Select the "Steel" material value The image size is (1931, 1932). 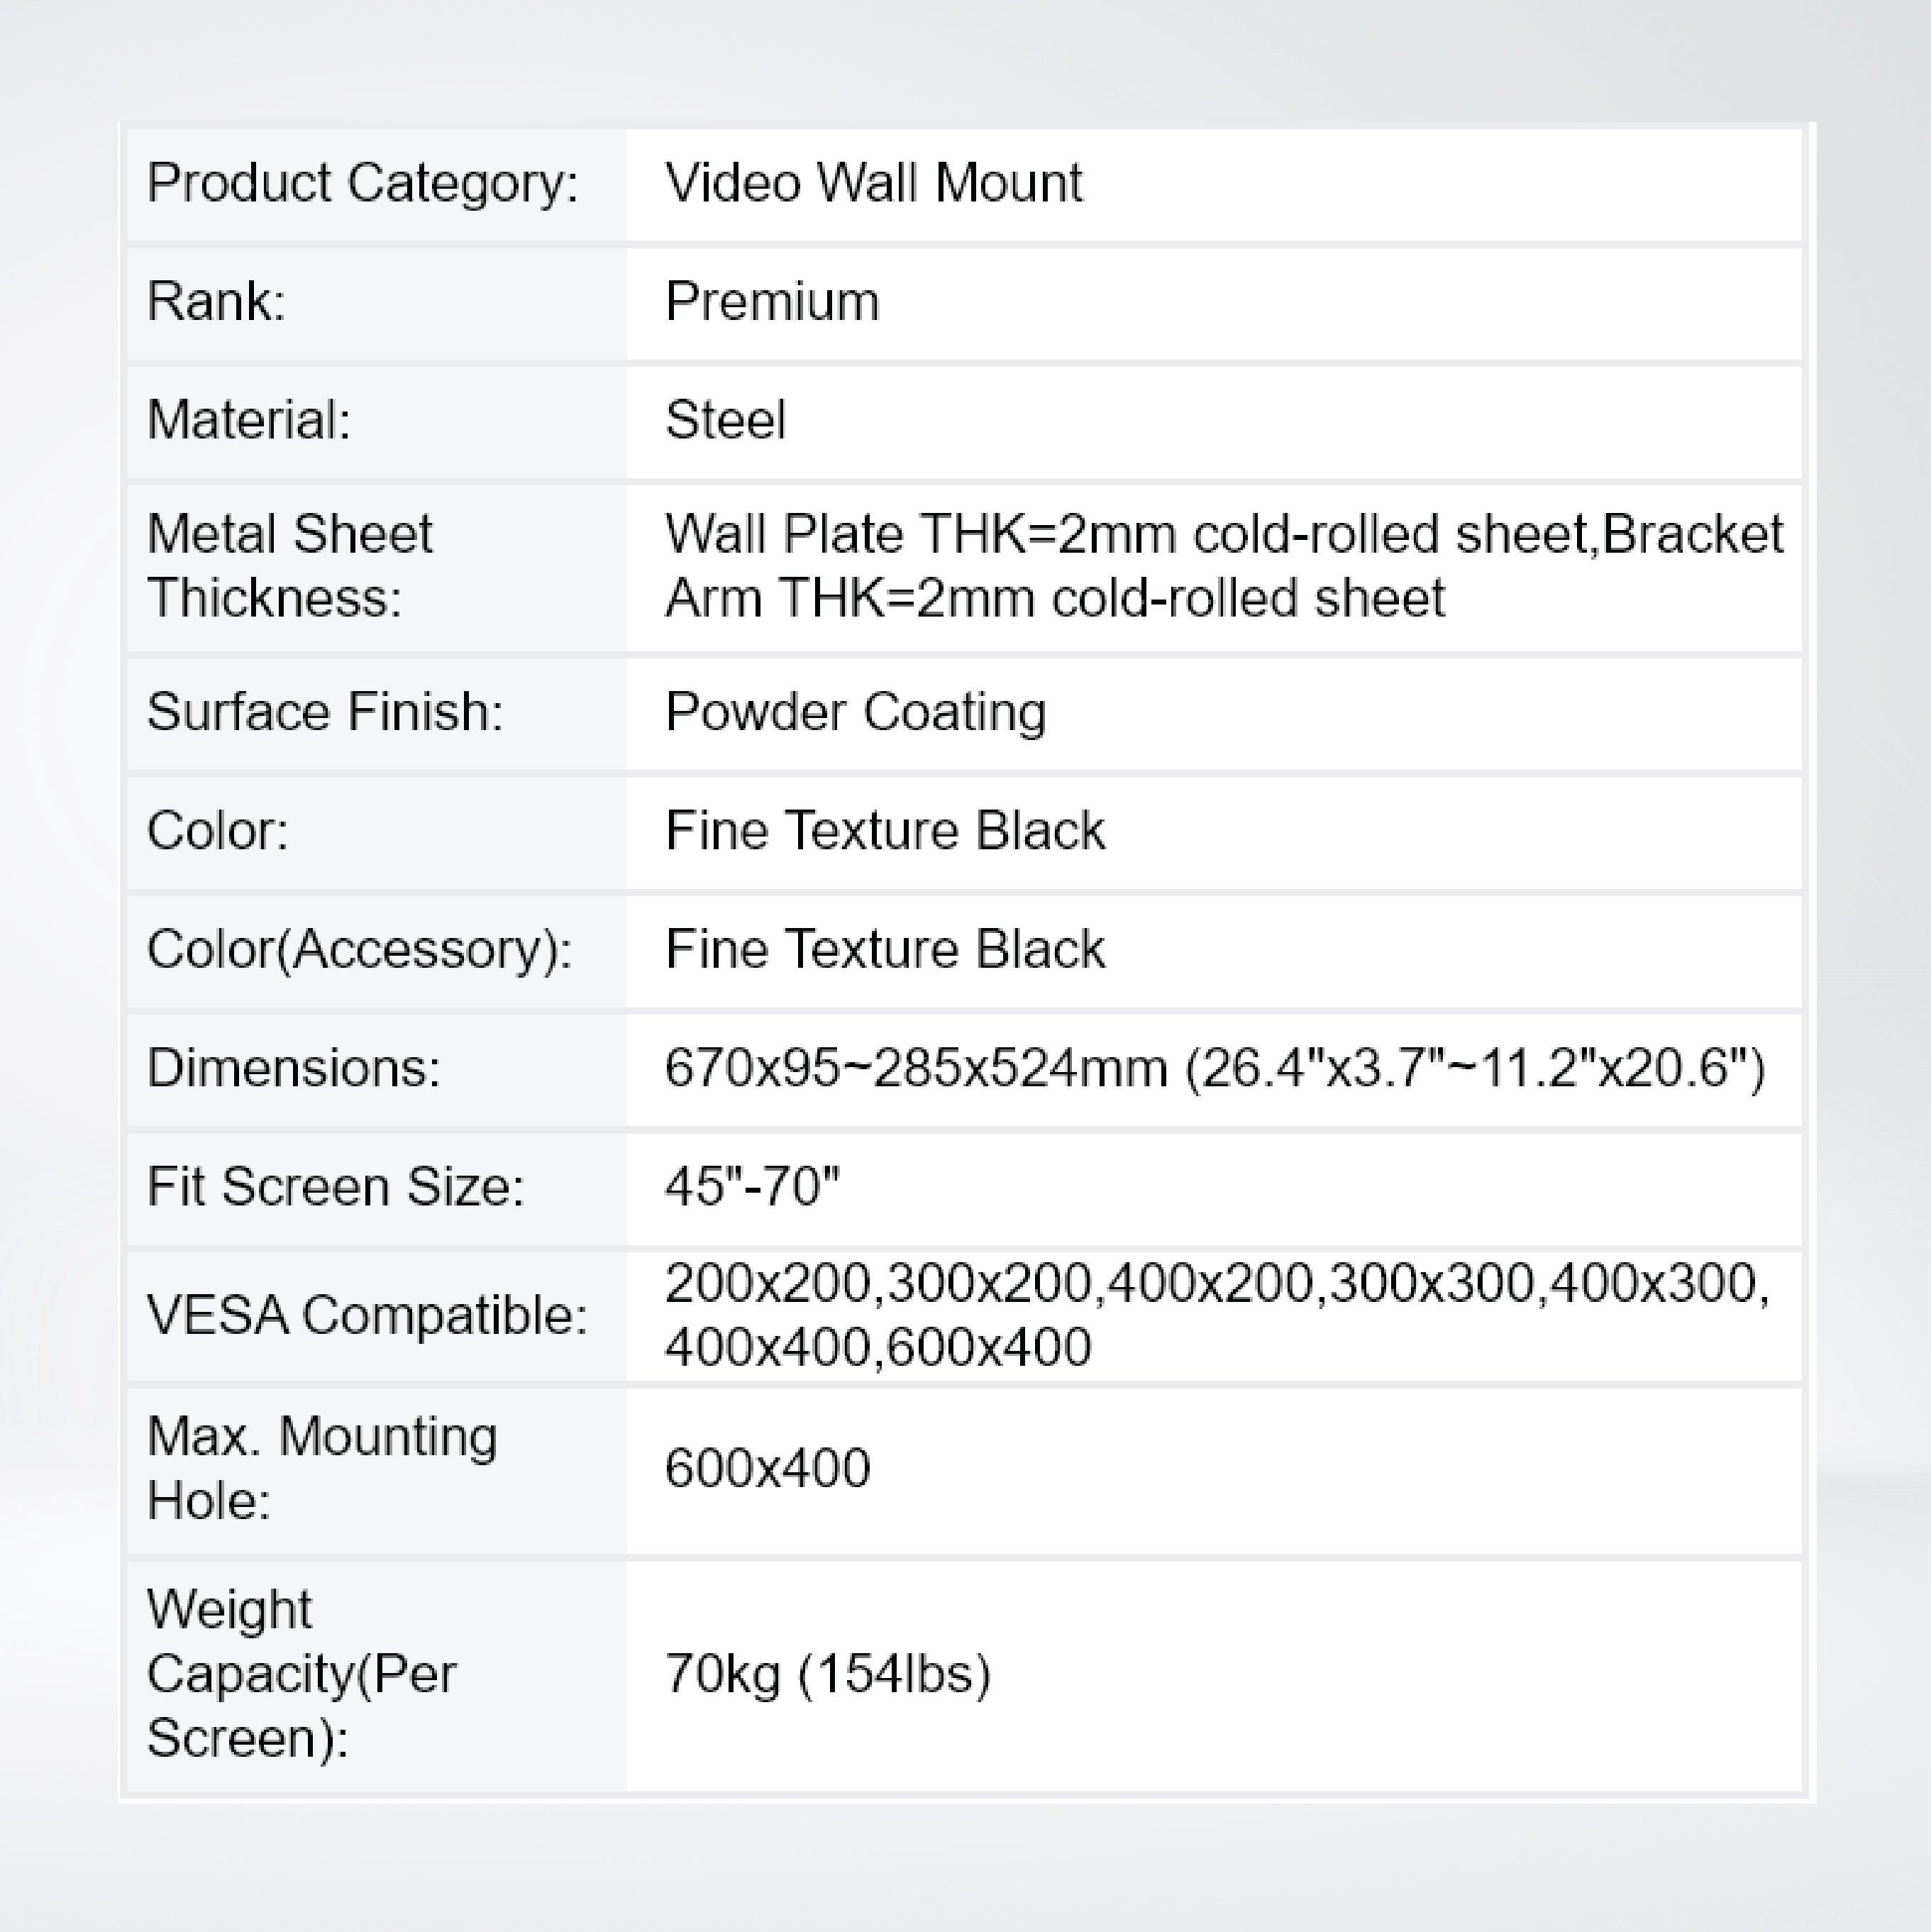click(725, 420)
